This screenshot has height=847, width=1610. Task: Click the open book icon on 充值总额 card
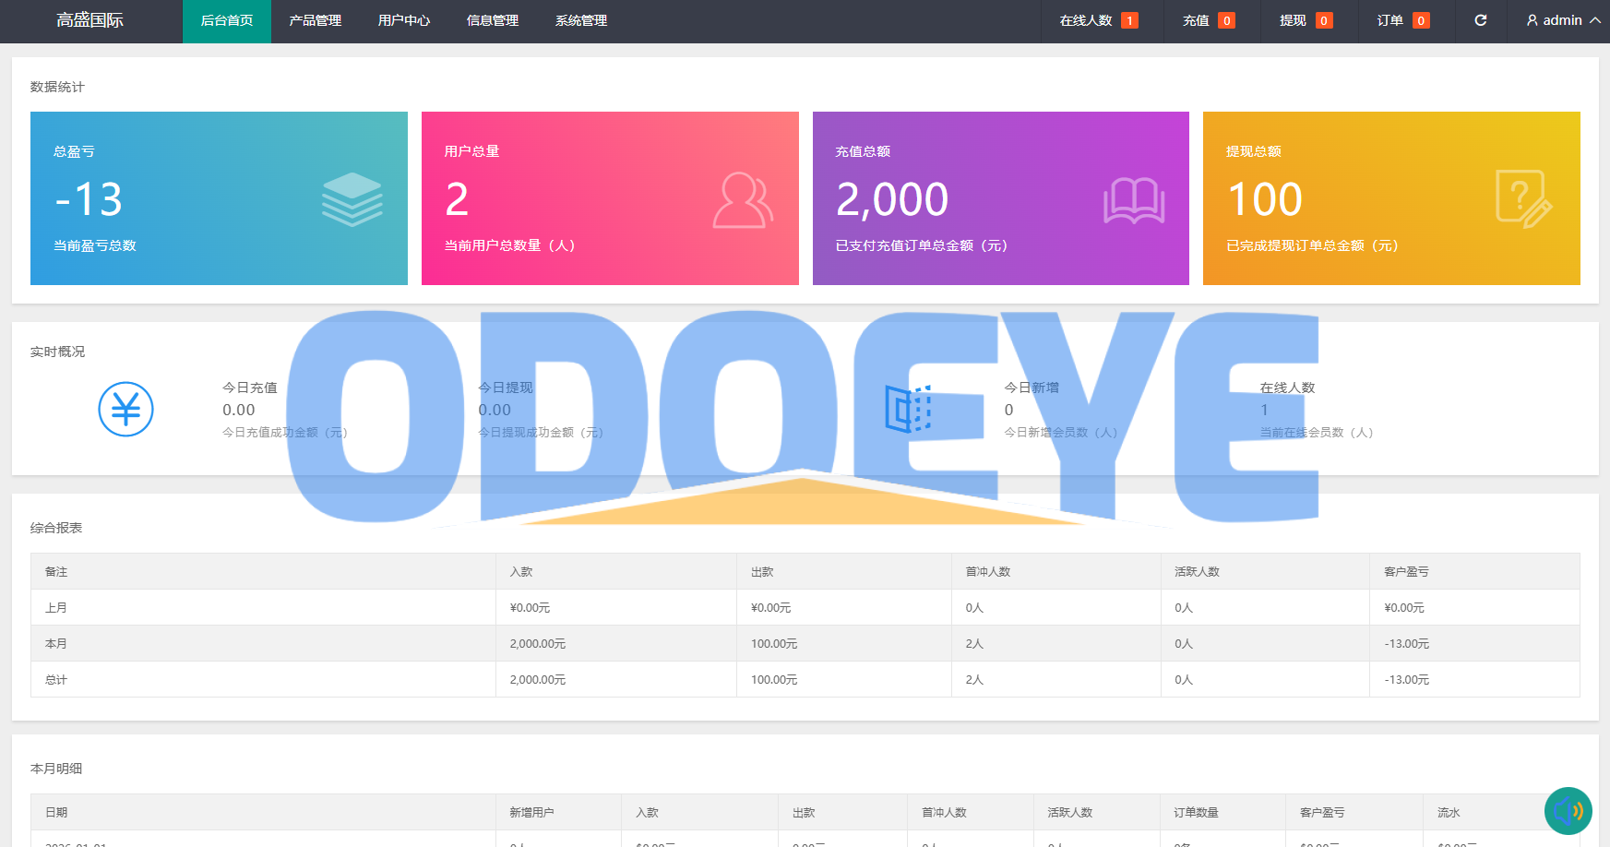coord(1133,200)
